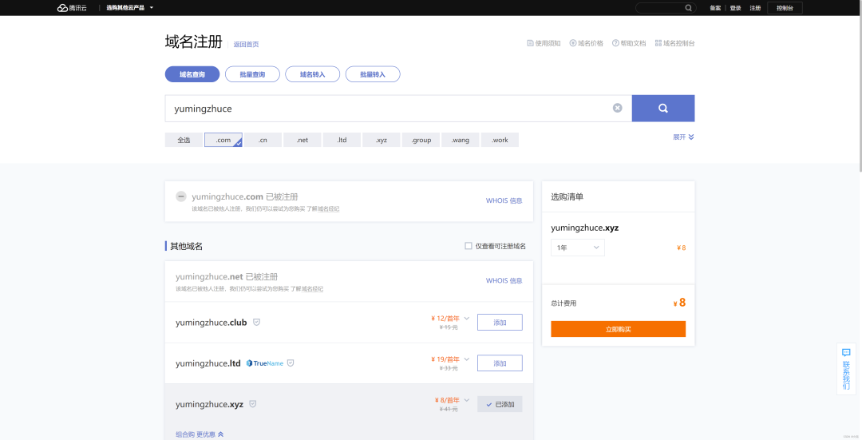Click shield icon beside yumingzhuce.ltd TrueName
The height and width of the screenshot is (440, 862).
click(291, 363)
